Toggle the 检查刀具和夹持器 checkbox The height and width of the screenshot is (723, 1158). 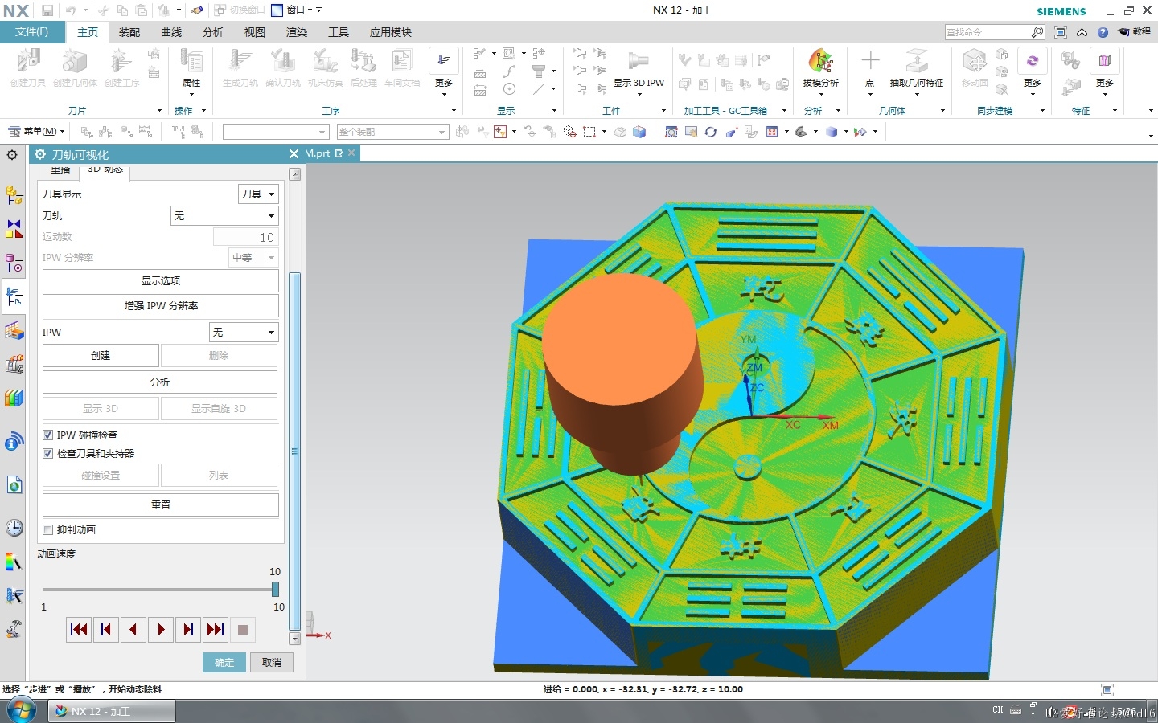coord(47,453)
